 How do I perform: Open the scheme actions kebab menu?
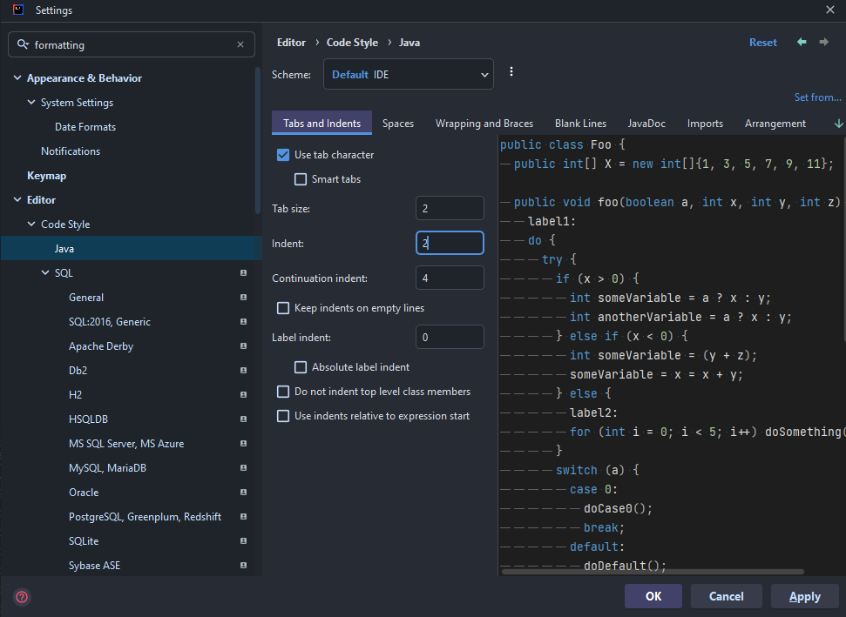tap(511, 71)
